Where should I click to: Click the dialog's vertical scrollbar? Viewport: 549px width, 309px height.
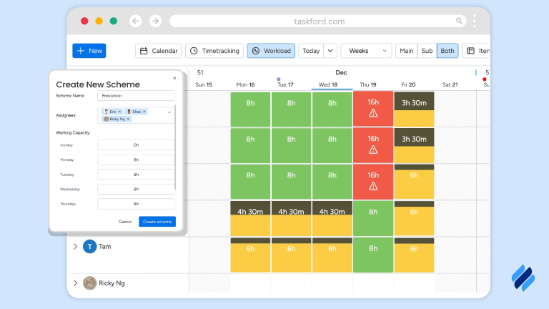pos(175,147)
